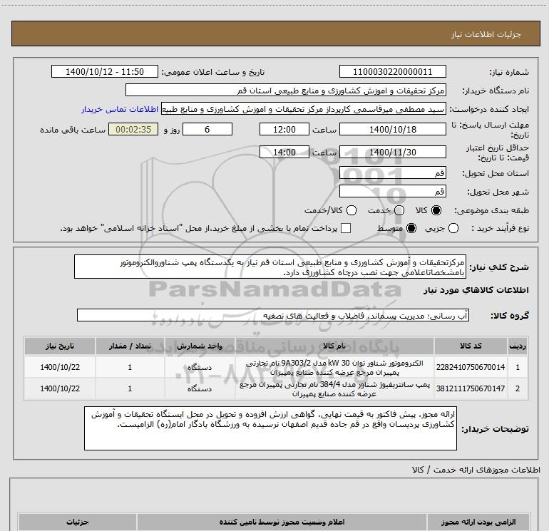Select the متوسط purchase type radio

tap(411, 229)
